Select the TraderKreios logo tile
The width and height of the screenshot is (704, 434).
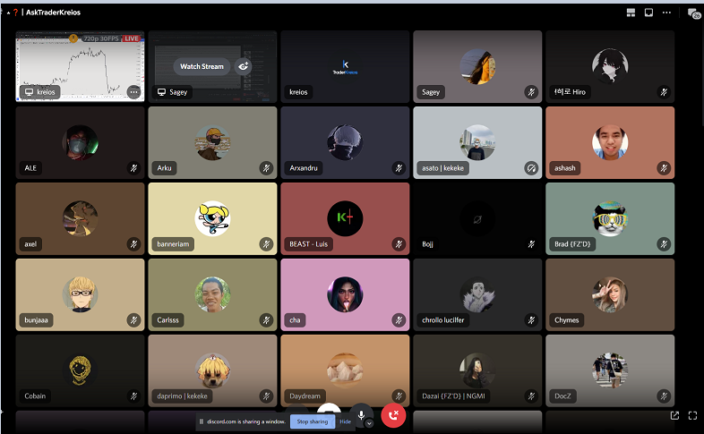point(345,66)
